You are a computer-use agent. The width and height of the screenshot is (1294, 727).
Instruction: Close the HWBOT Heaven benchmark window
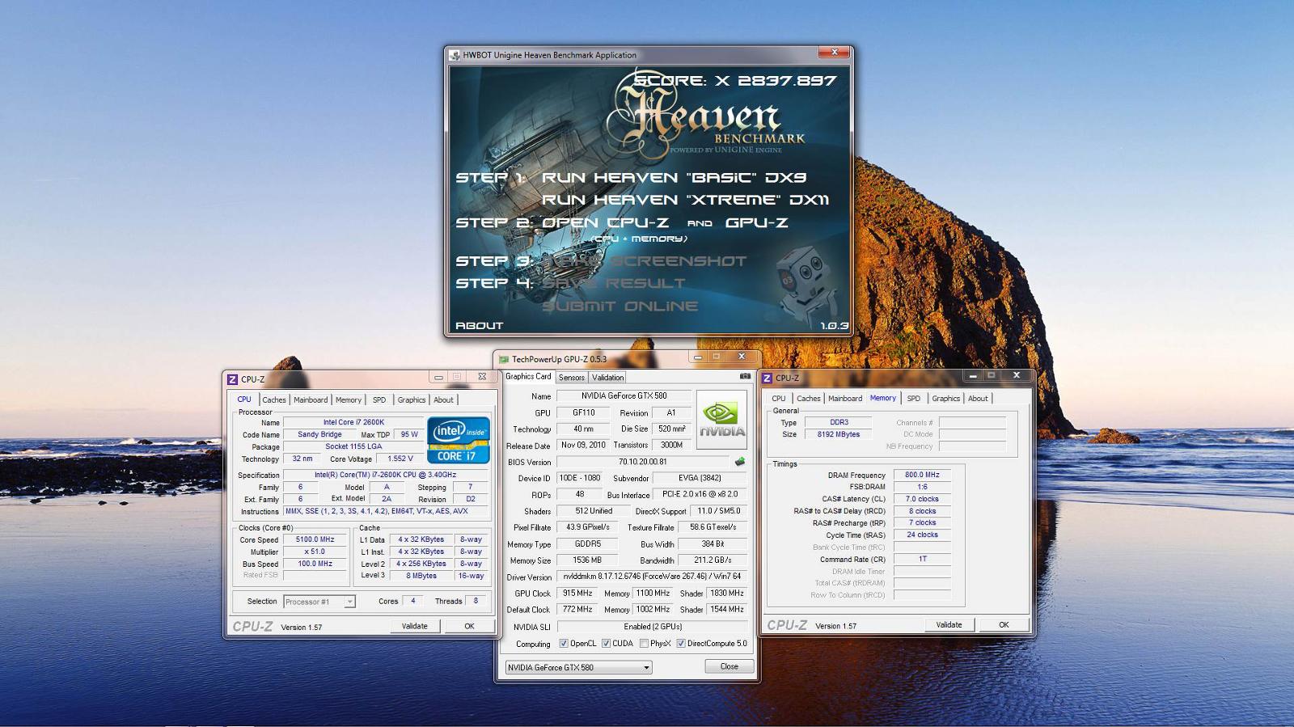pos(833,53)
